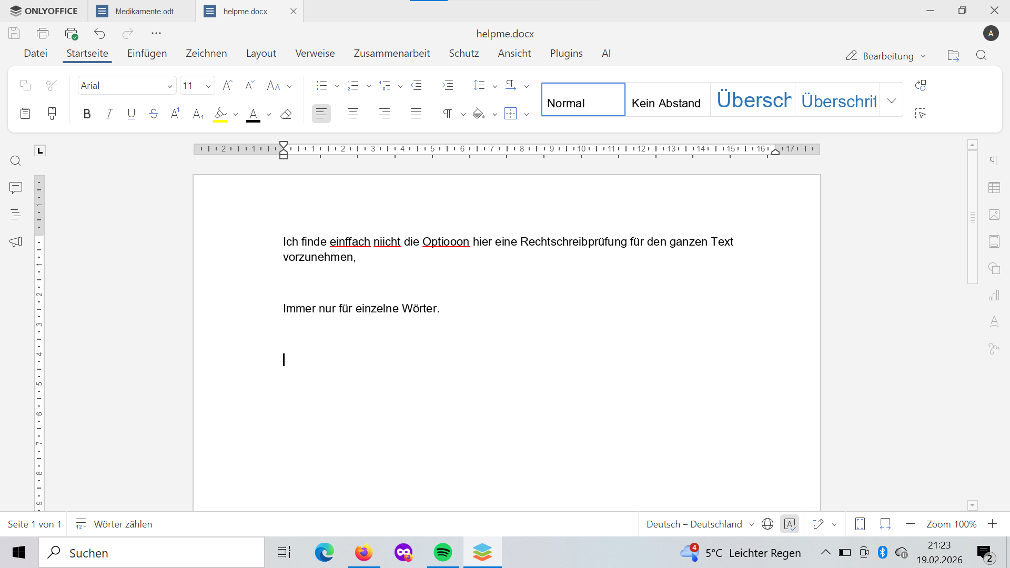Open Wörter zählen
This screenshot has width=1010, height=568.
114,524
